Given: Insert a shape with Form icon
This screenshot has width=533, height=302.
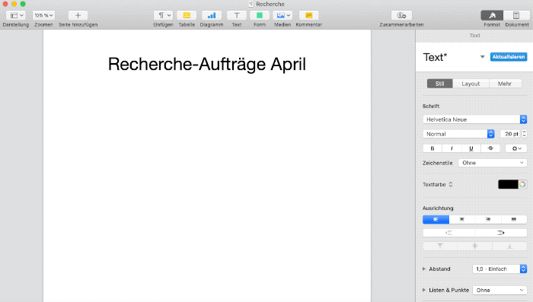Looking at the screenshot, I should pyautogui.click(x=260, y=15).
